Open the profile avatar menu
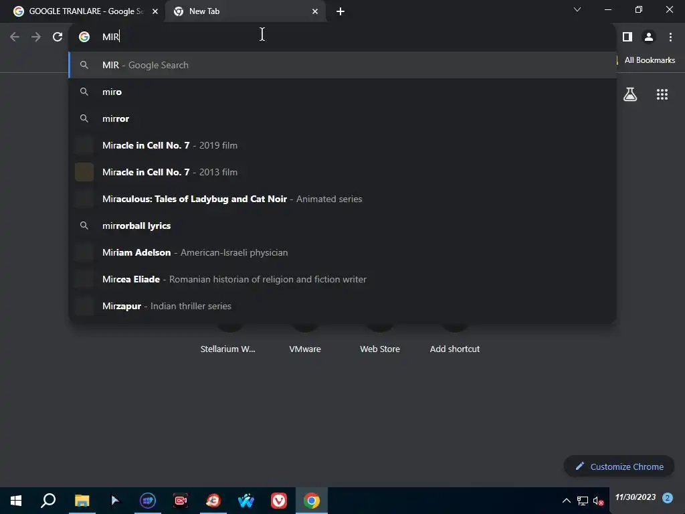Image resolution: width=685 pixels, height=514 pixels. (x=649, y=37)
